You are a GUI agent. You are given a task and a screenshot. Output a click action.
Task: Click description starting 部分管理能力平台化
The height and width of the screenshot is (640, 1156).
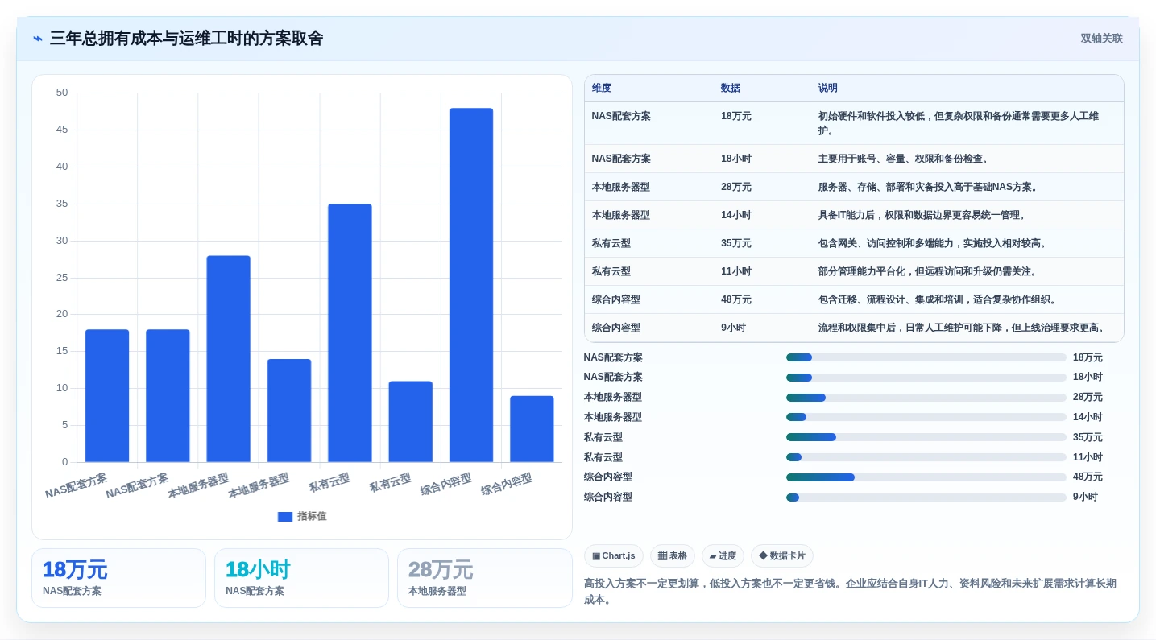point(930,271)
